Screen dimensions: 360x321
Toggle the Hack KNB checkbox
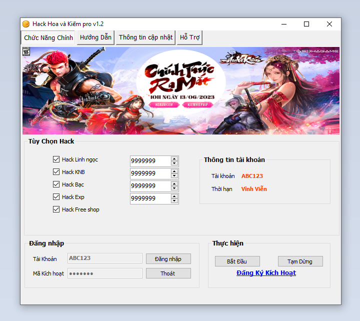point(56,172)
